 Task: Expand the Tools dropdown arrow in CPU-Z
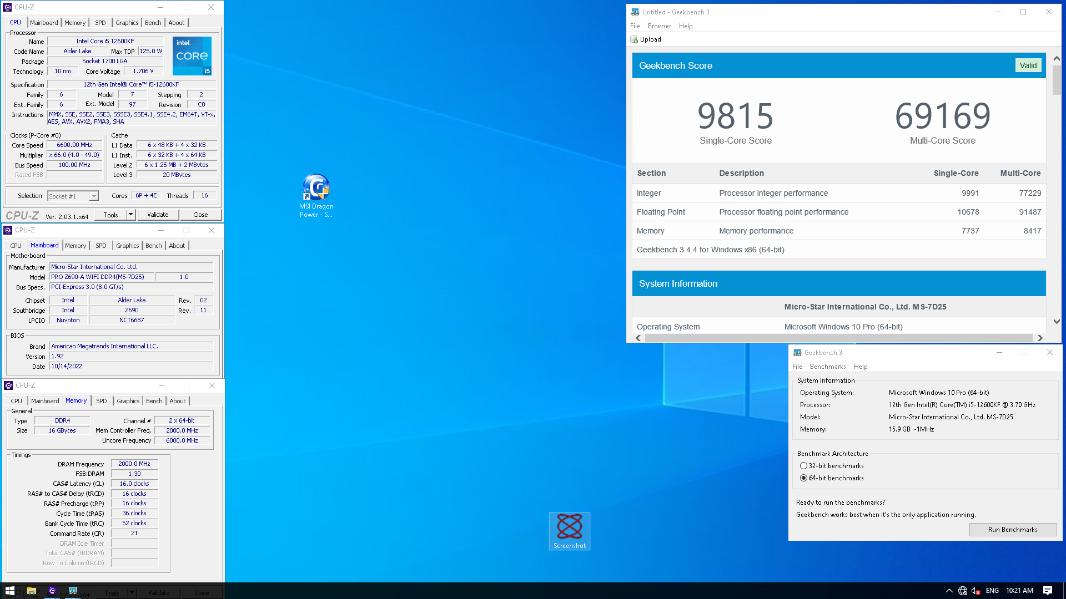(x=131, y=215)
